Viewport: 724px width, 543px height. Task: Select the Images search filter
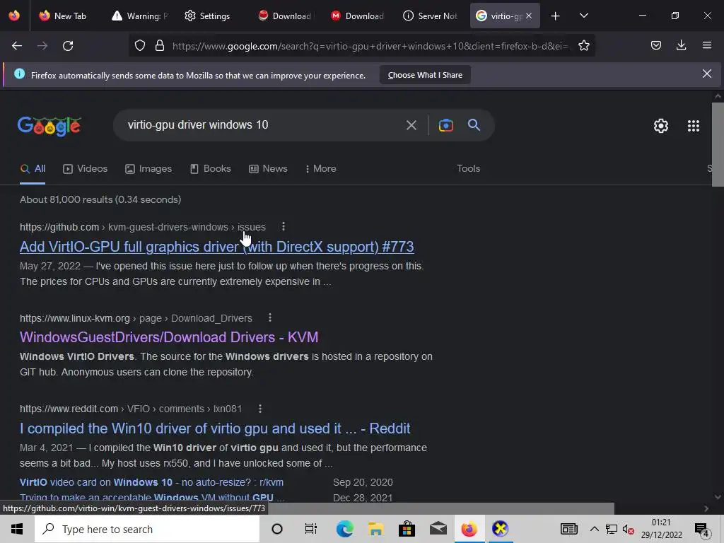[148, 168]
